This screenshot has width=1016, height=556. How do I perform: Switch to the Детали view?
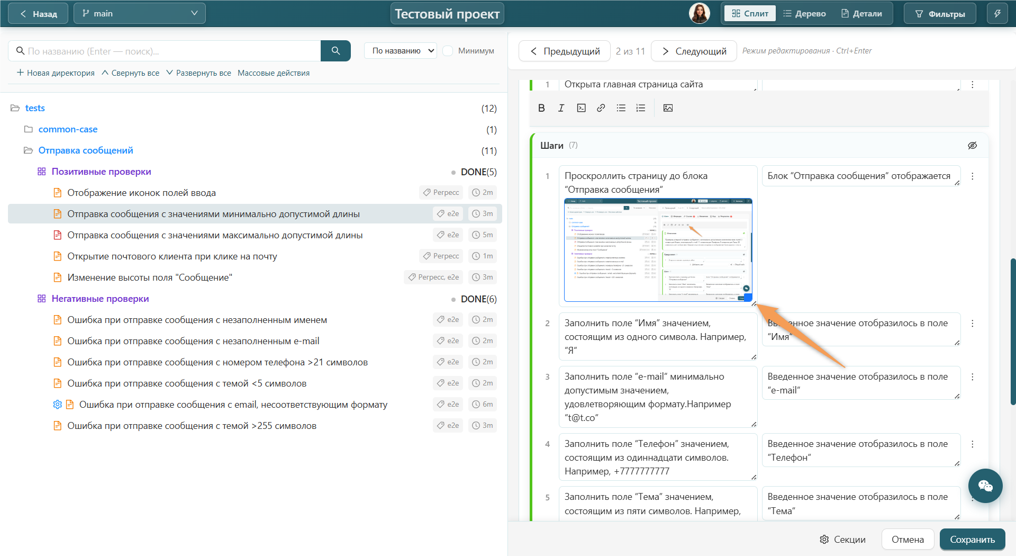[x=861, y=14]
